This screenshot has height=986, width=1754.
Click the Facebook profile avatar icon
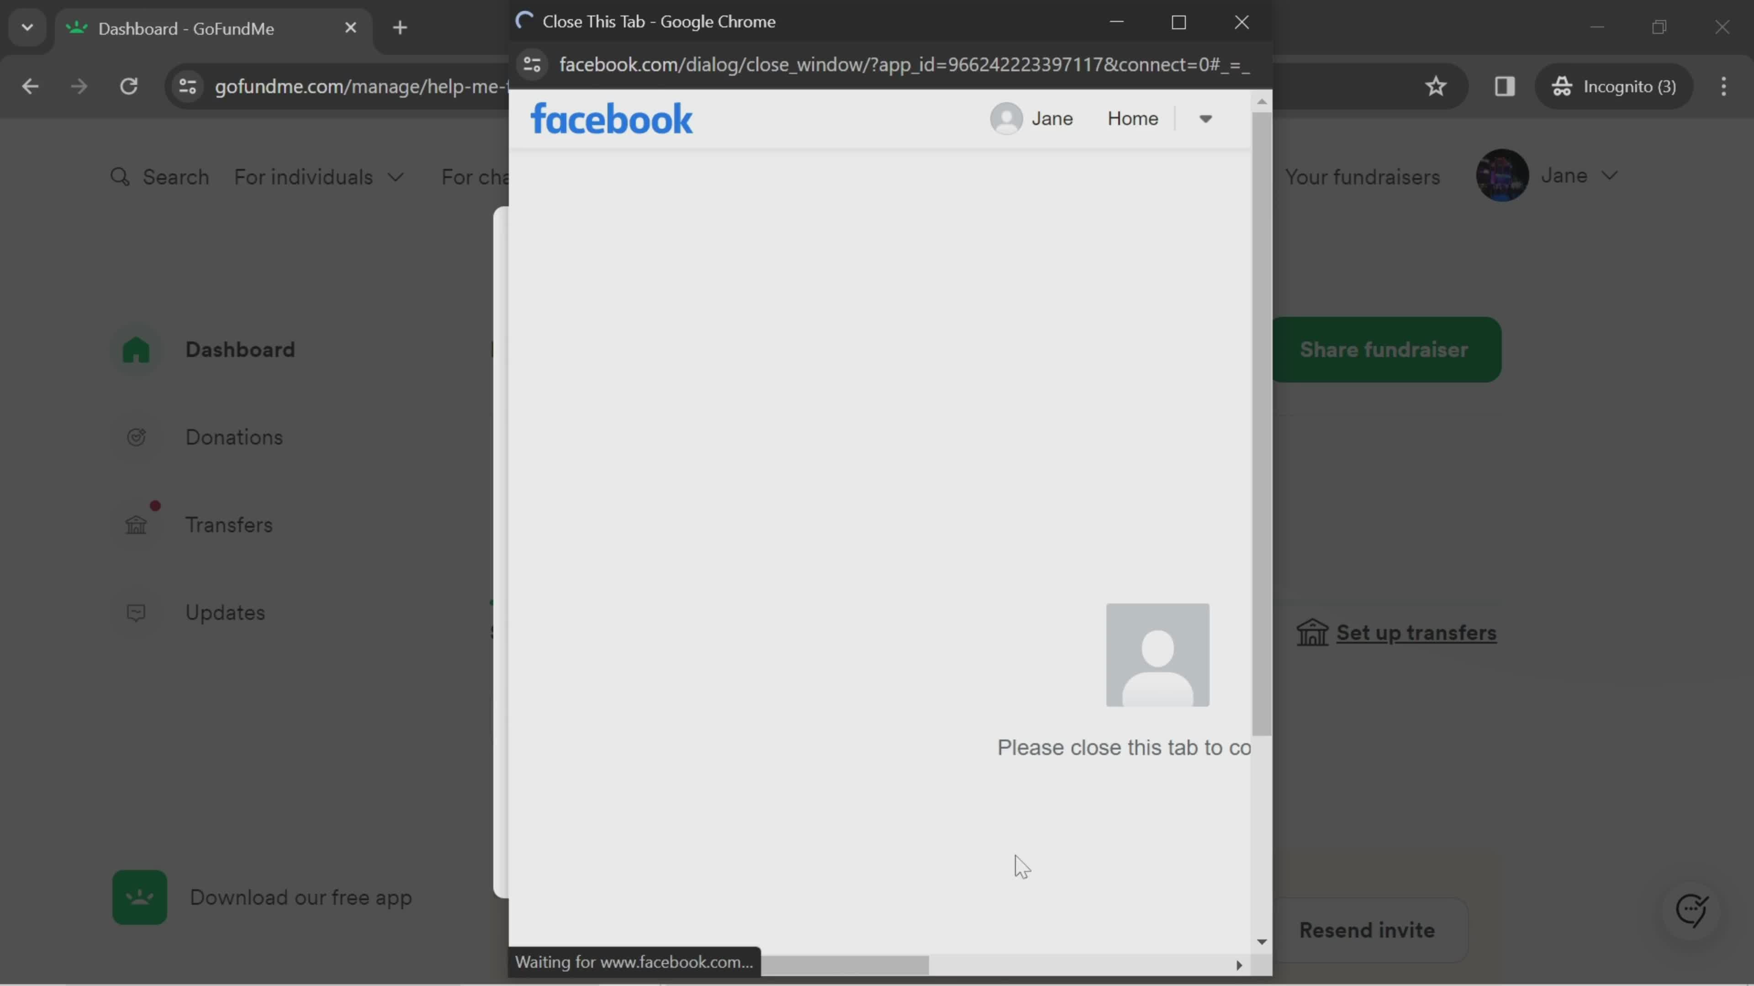pyautogui.click(x=1005, y=117)
